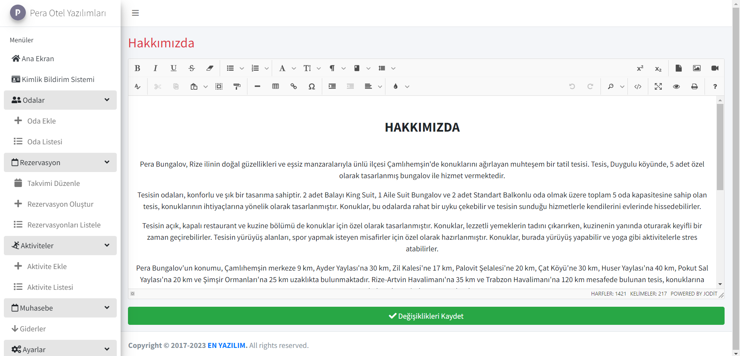Open the EN YAZILIM footer link

(227, 345)
